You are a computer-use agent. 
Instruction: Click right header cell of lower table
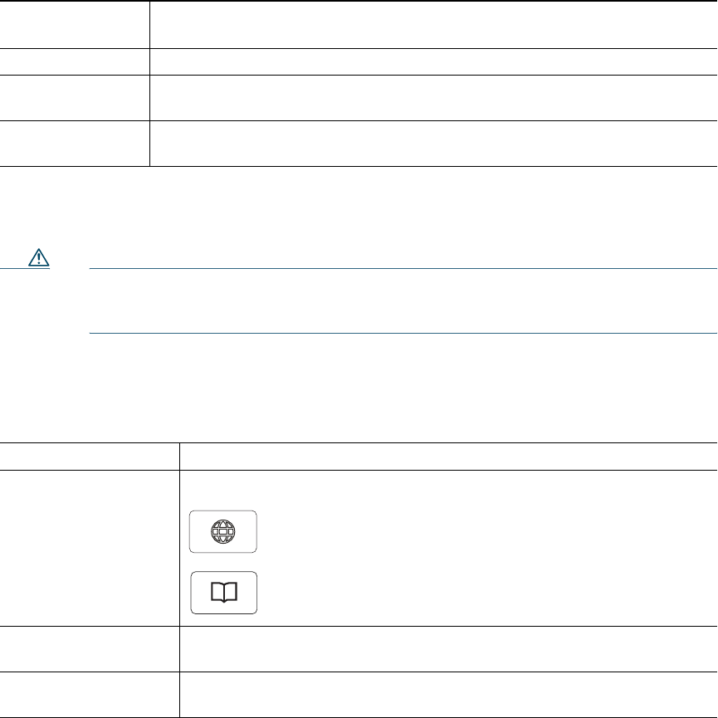point(448,456)
